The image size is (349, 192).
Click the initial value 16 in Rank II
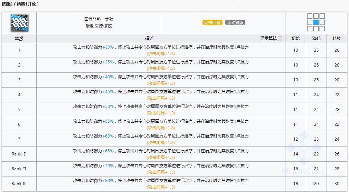[x=295, y=169]
